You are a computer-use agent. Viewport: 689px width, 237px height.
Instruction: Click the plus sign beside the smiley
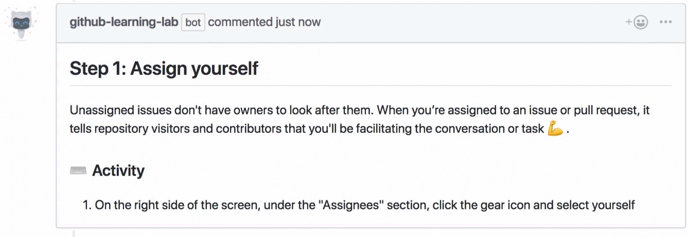(x=628, y=23)
